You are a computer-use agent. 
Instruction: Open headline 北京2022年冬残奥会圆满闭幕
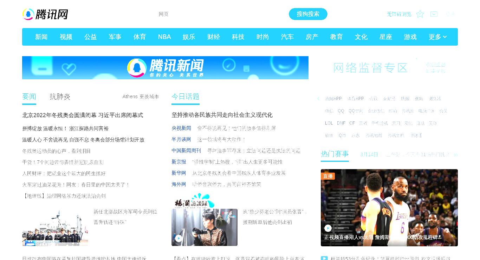point(83,115)
